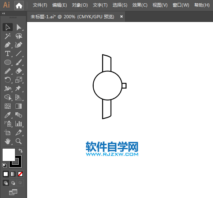This screenshot has height=198, width=213.
Task: Select the Artboard tool
Action: [x=8, y=132]
